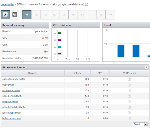Switch to the AU database tab
The image size is (150, 128).
point(110,15)
